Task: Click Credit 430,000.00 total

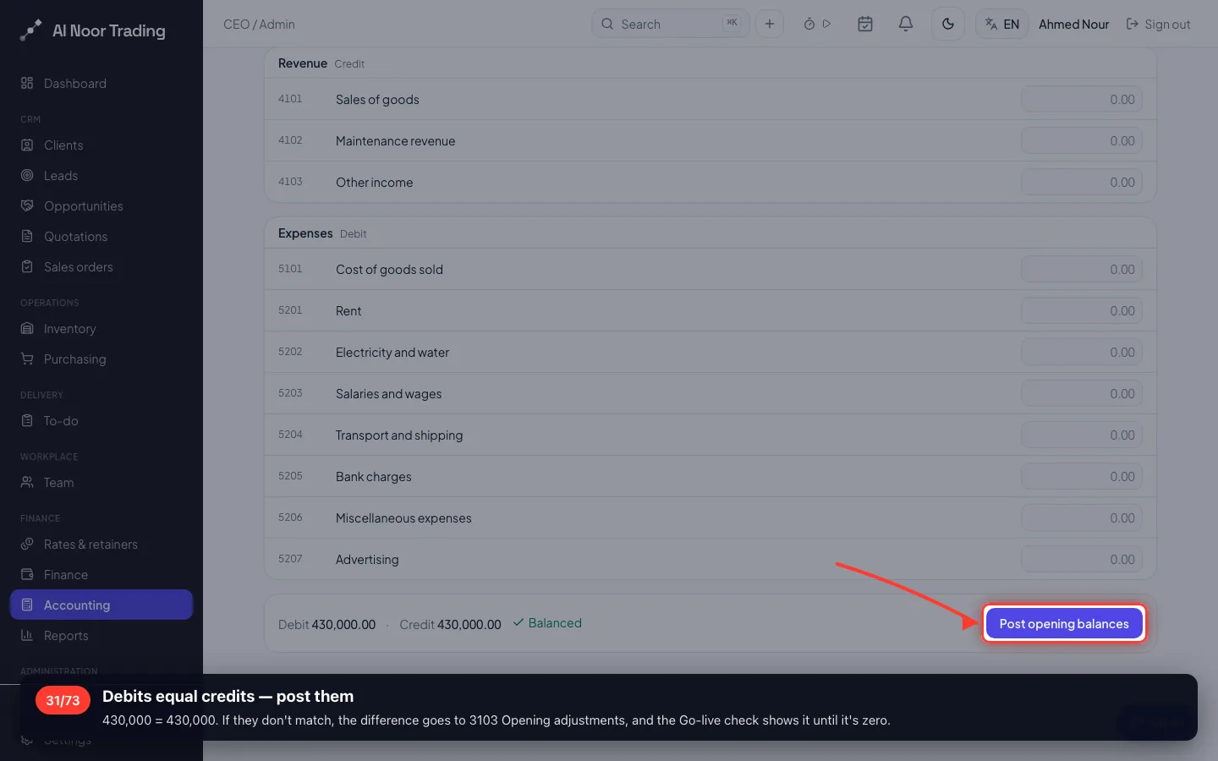Action: [x=450, y=624]
